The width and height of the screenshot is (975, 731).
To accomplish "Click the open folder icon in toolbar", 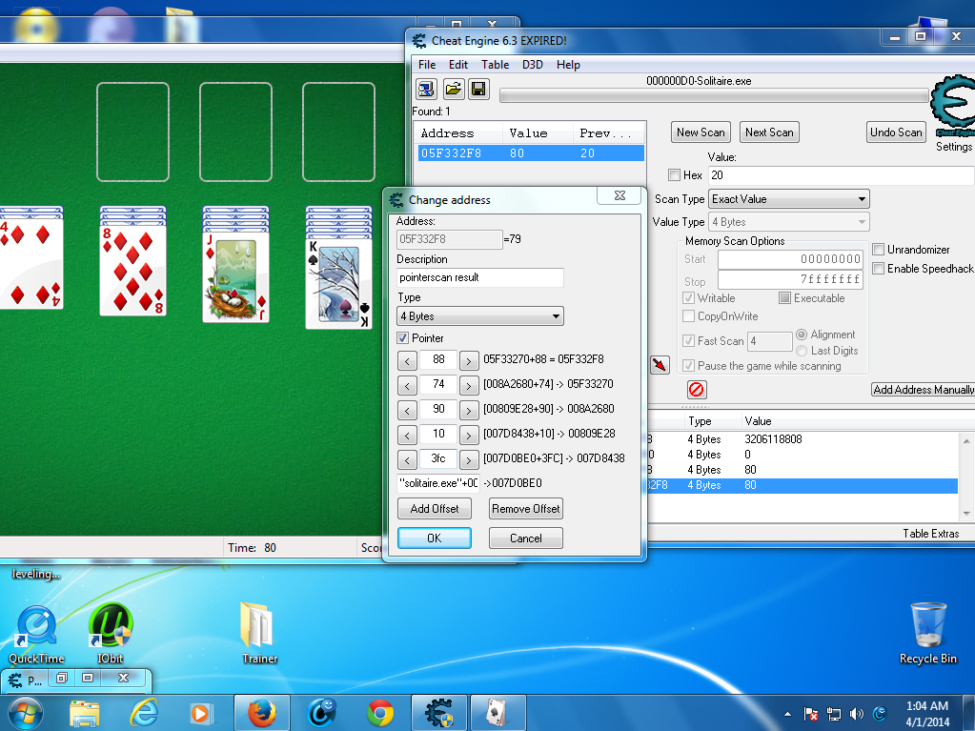I will click(x=454, y=90).
